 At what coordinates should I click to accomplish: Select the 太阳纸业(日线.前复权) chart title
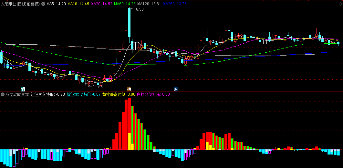[x=20, y=4]
